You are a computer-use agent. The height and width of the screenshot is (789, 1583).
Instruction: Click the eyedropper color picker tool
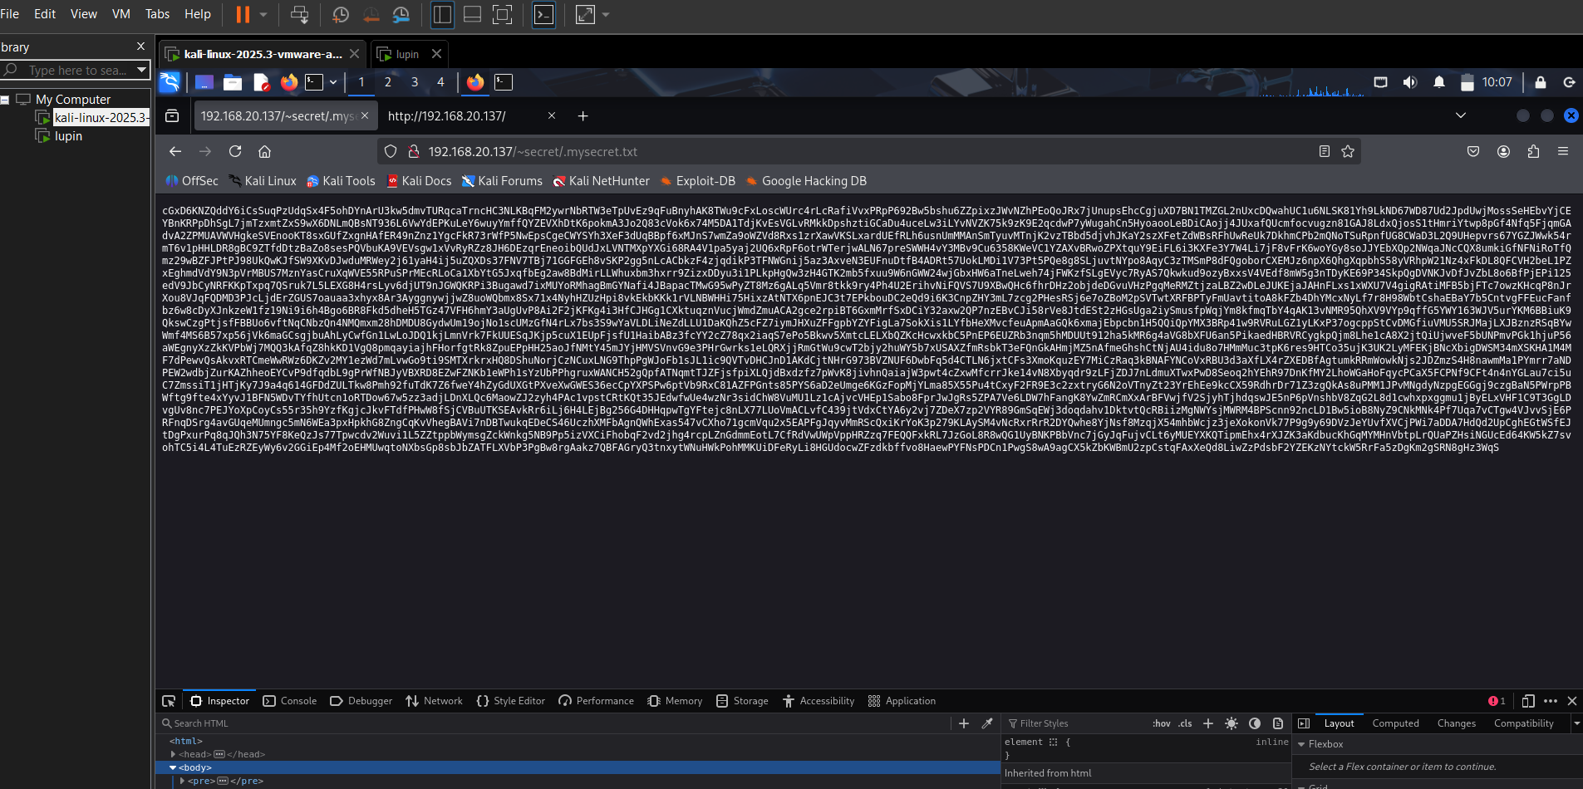pos(987,723)
